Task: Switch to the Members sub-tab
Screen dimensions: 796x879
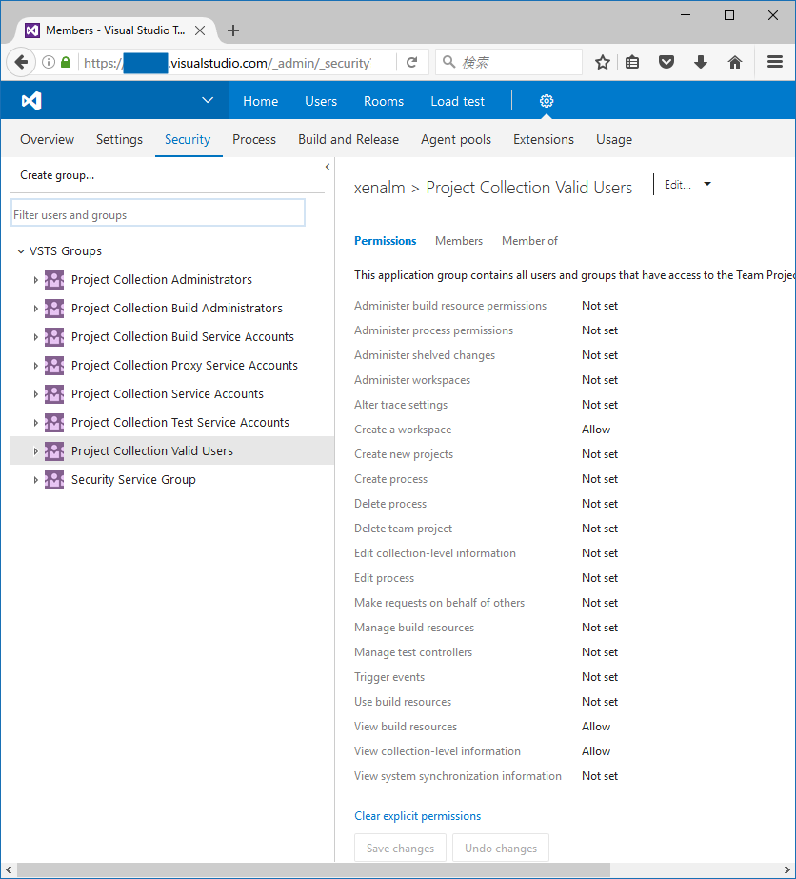Action: (x=459, y=241)
